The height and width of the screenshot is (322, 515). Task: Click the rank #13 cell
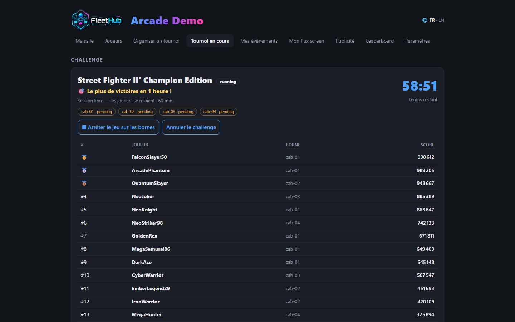[x=85, y=314]
